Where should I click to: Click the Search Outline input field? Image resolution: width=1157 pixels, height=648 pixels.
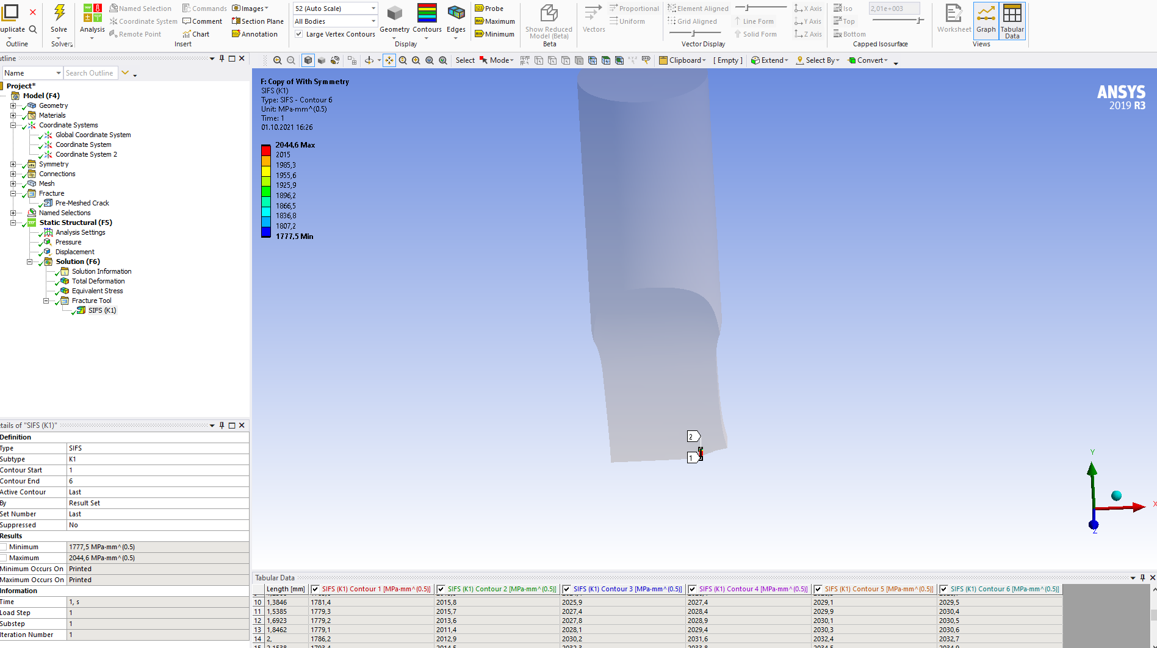(x=90, y=73)
